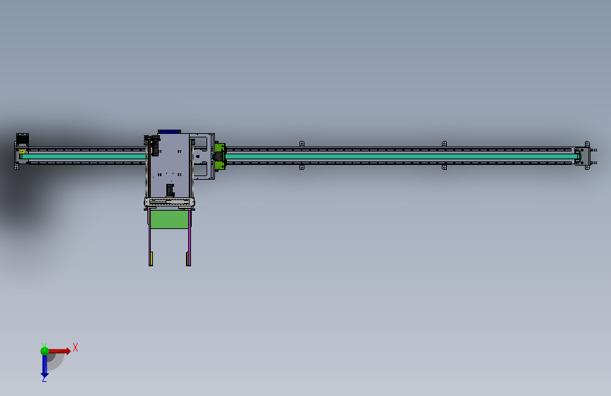
Task: Select the left magenta fork arm
Action: 150,237
